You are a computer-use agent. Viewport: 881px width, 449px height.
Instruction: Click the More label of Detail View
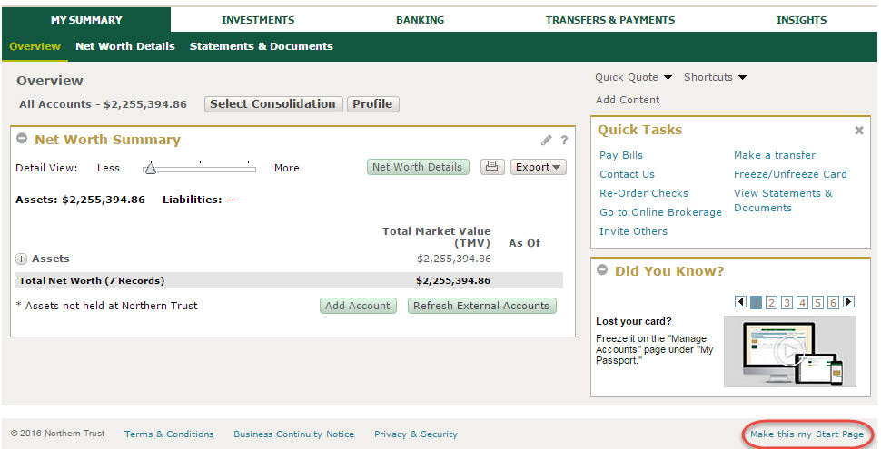286,168
